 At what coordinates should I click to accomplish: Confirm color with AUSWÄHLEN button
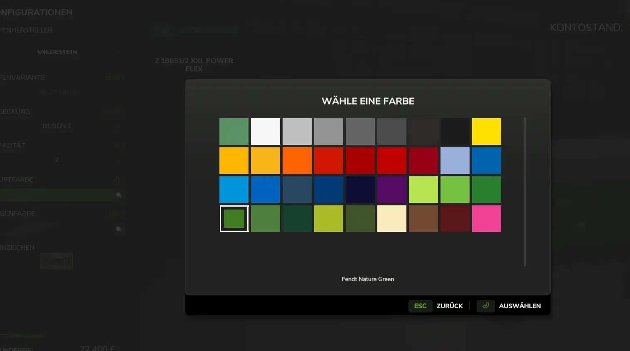519,306
